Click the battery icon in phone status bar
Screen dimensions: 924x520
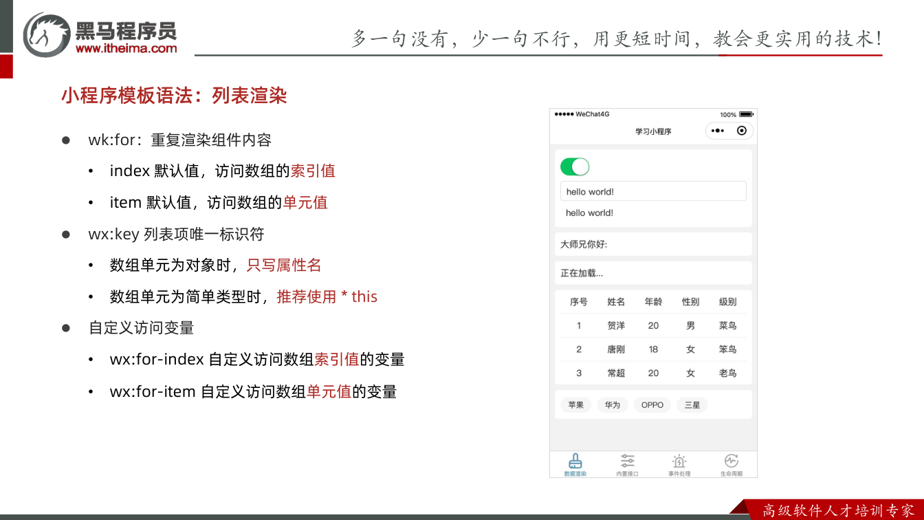(x=747, y=114)
